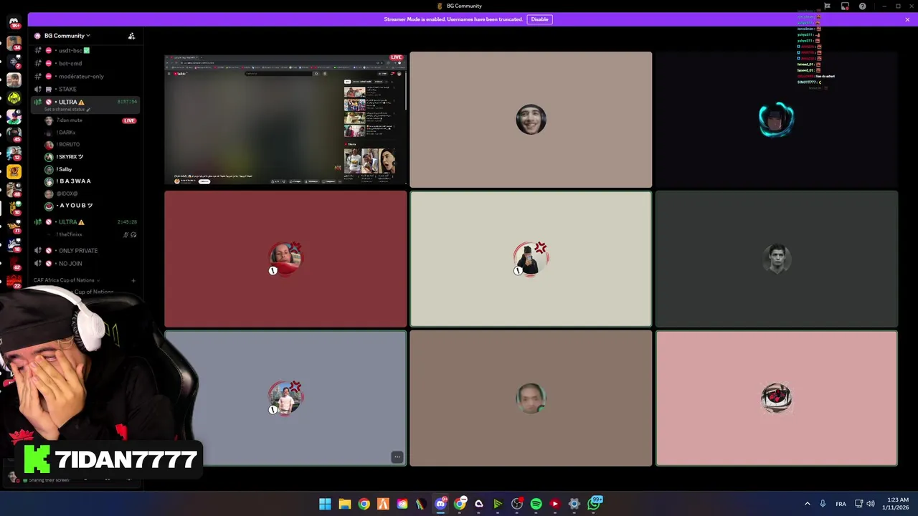The image size is (918, 516).
Task: Open WhatsApp from the taskbar
Action: pyautogui.click(x=594, y=504)
